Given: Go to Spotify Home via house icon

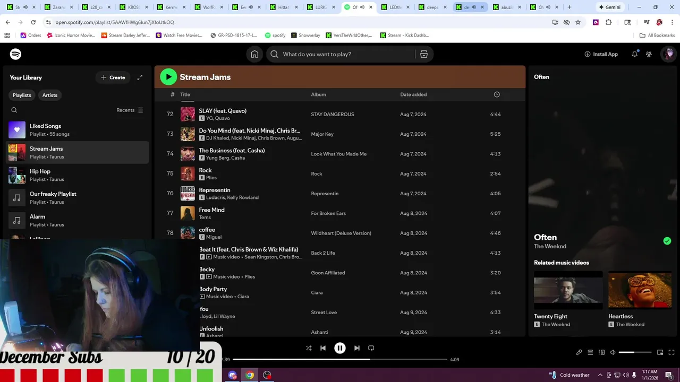Looking at the screenshot, I should (254, 54).
